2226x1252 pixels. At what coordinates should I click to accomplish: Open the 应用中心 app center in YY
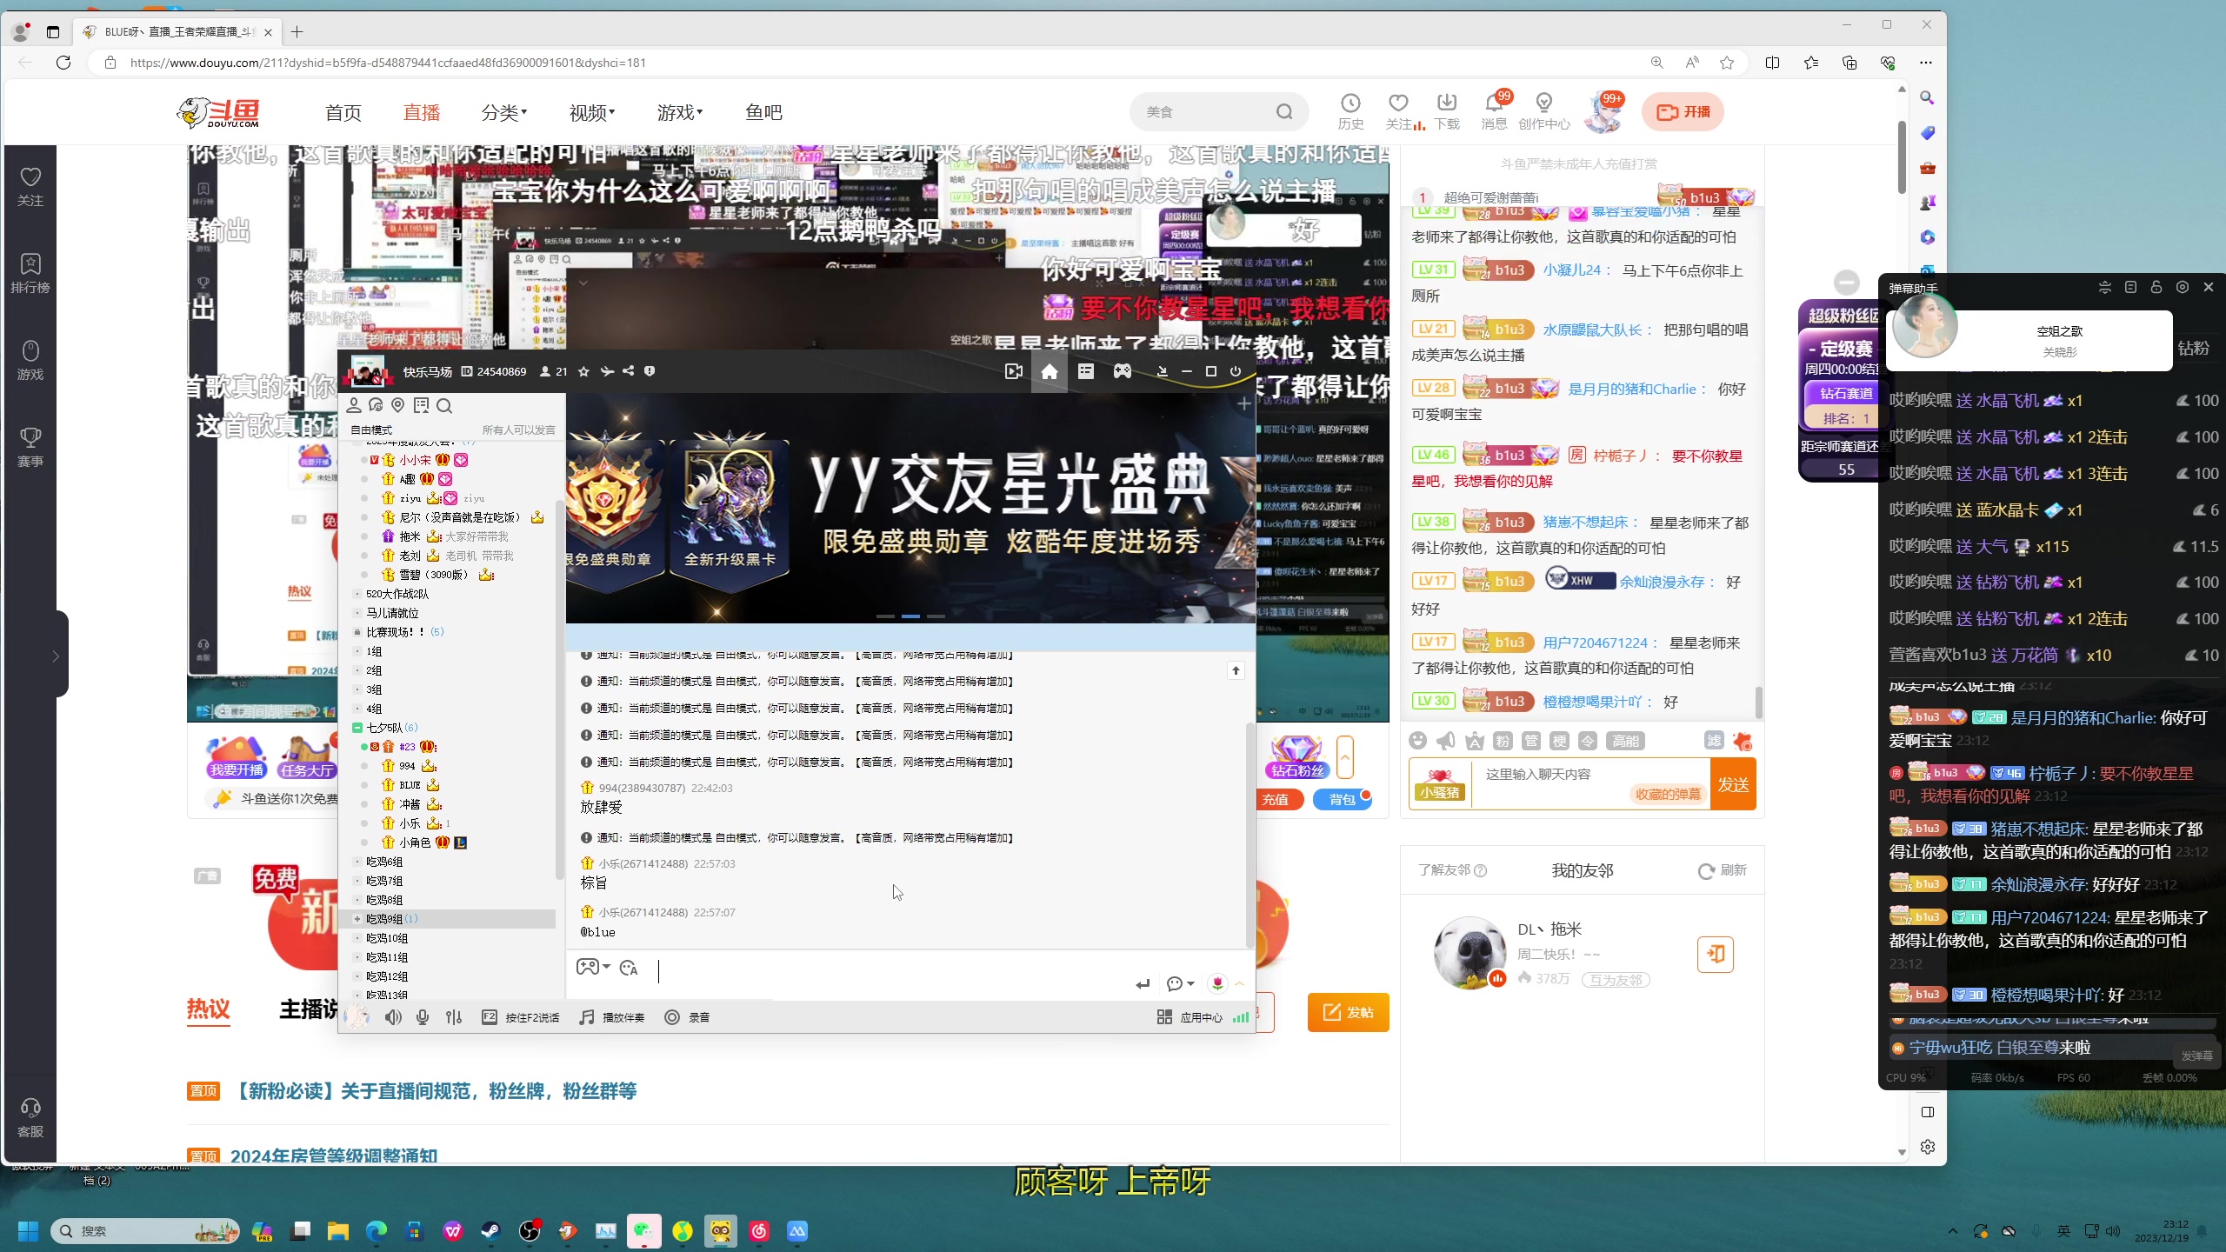pyautogui.click(x=1191, y=1016)
